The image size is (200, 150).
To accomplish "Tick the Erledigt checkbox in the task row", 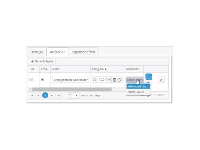I will pos(31,79).
